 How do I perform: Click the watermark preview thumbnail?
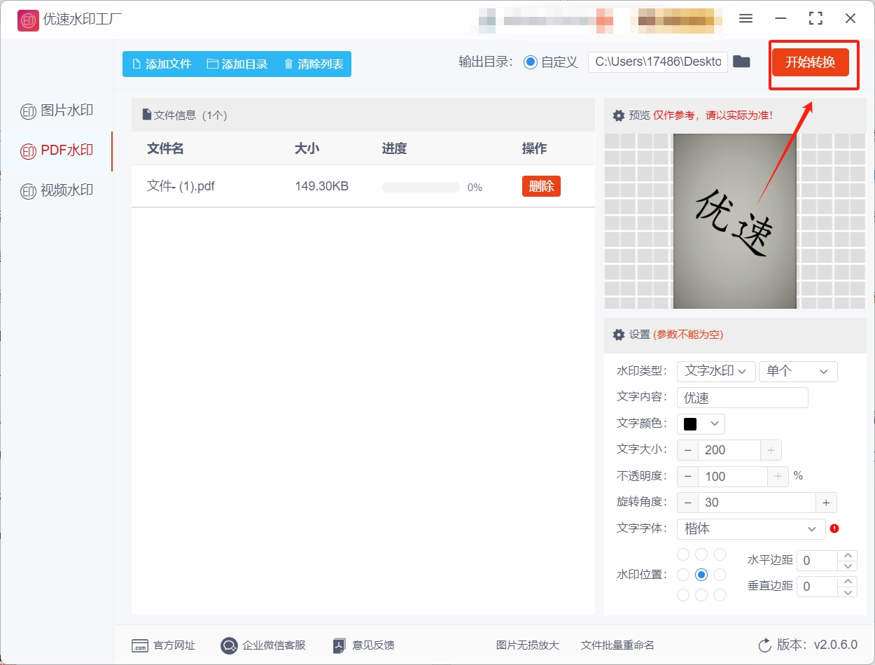pos(735,221)
